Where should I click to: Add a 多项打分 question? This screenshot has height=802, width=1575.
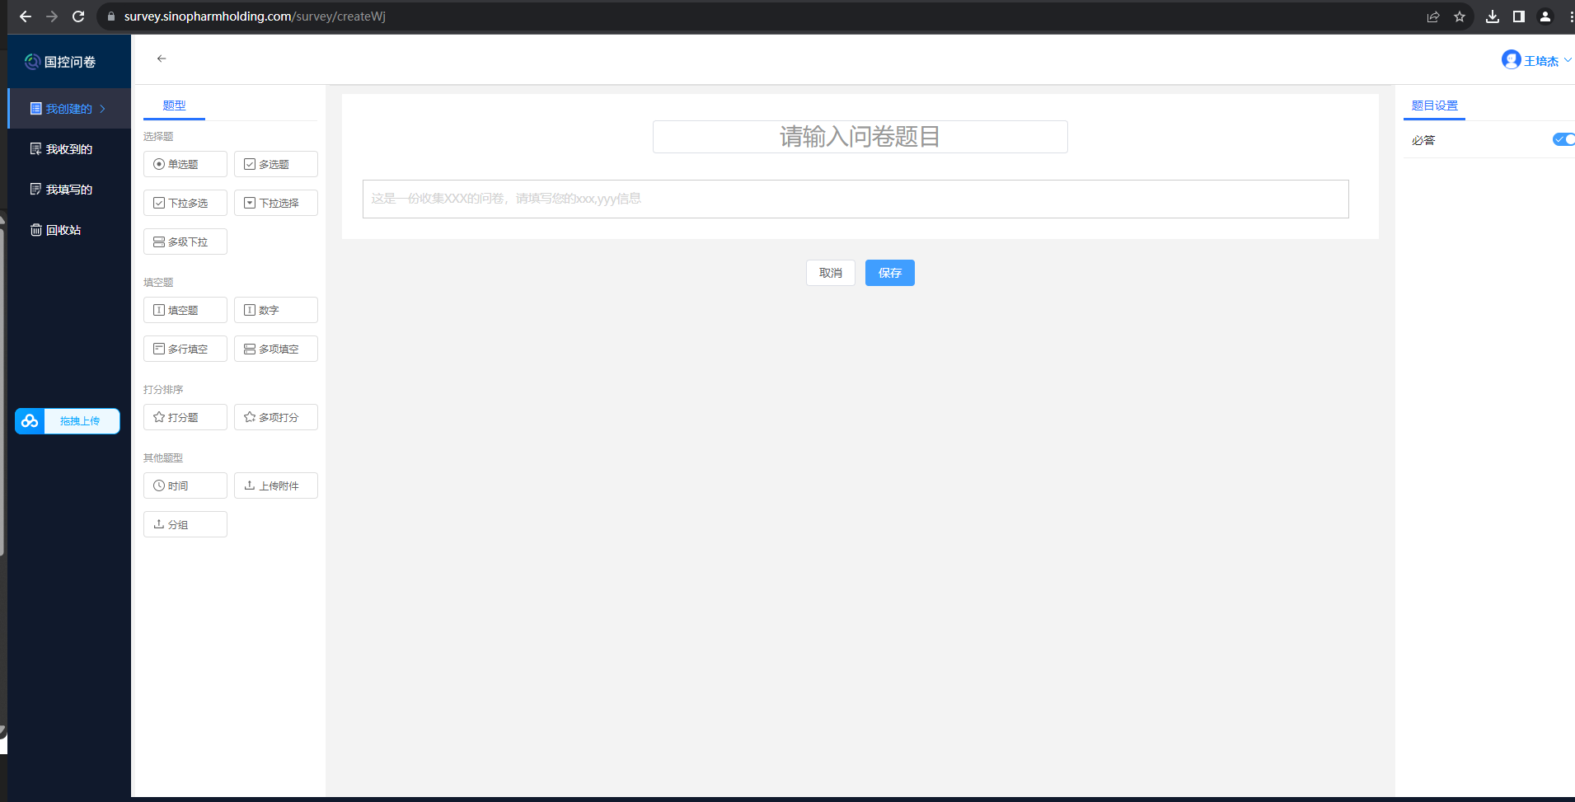[276, 417]
